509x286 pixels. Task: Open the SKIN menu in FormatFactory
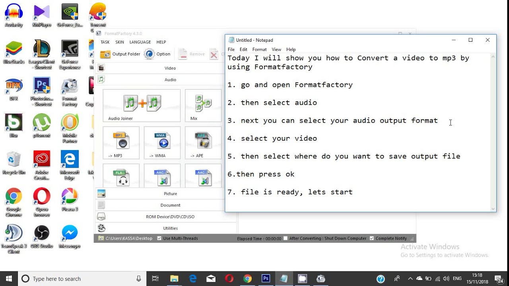(x=120, y=42)
